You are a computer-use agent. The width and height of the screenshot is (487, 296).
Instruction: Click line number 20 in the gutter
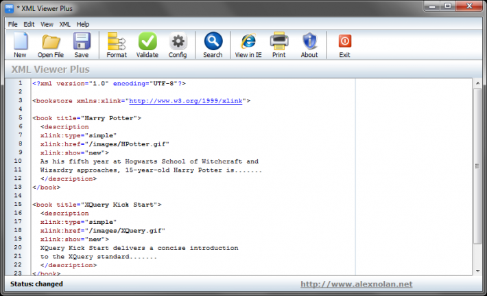18,247
